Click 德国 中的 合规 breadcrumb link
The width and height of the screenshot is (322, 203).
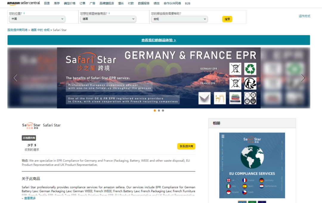[40, 30]
